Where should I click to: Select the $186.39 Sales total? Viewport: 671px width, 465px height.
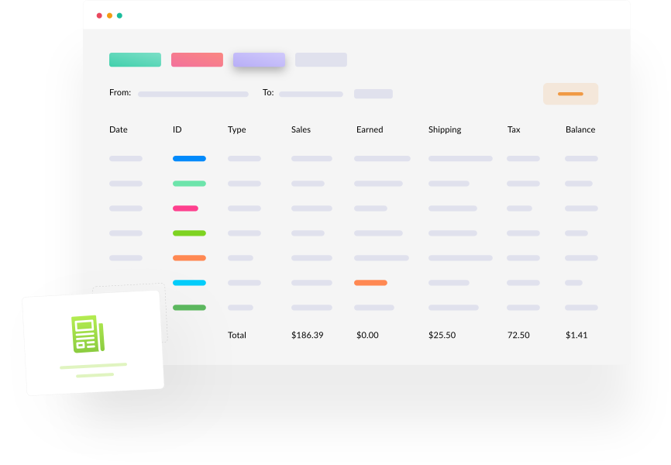(308, 336)
